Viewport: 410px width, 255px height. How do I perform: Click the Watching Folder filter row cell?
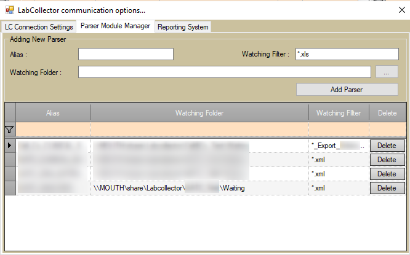(200, 130)
